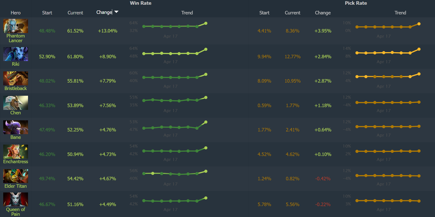Toggle sort arrow next to win rate Change
The image size is (435, 217).
coord(116,12)
